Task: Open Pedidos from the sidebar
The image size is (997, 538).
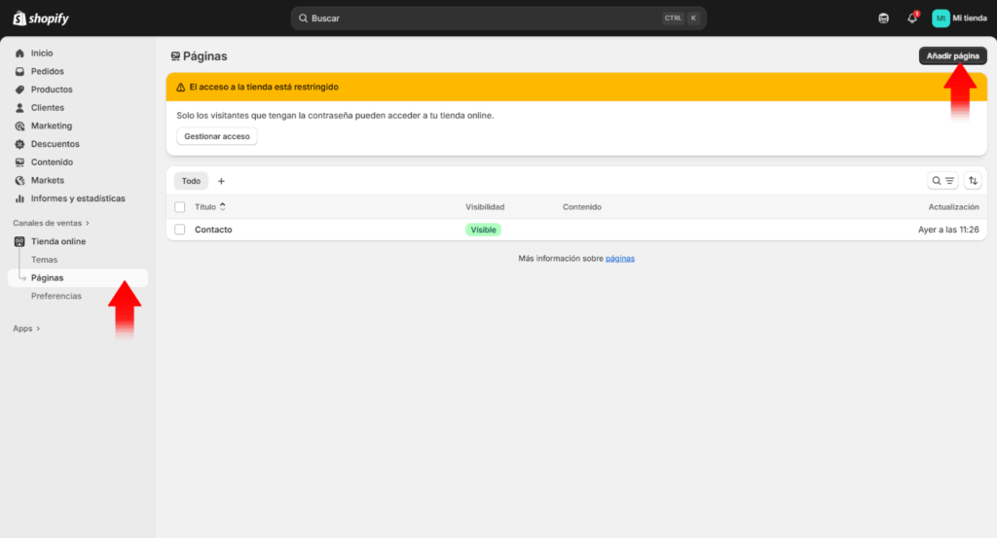Action: point(48,71)
